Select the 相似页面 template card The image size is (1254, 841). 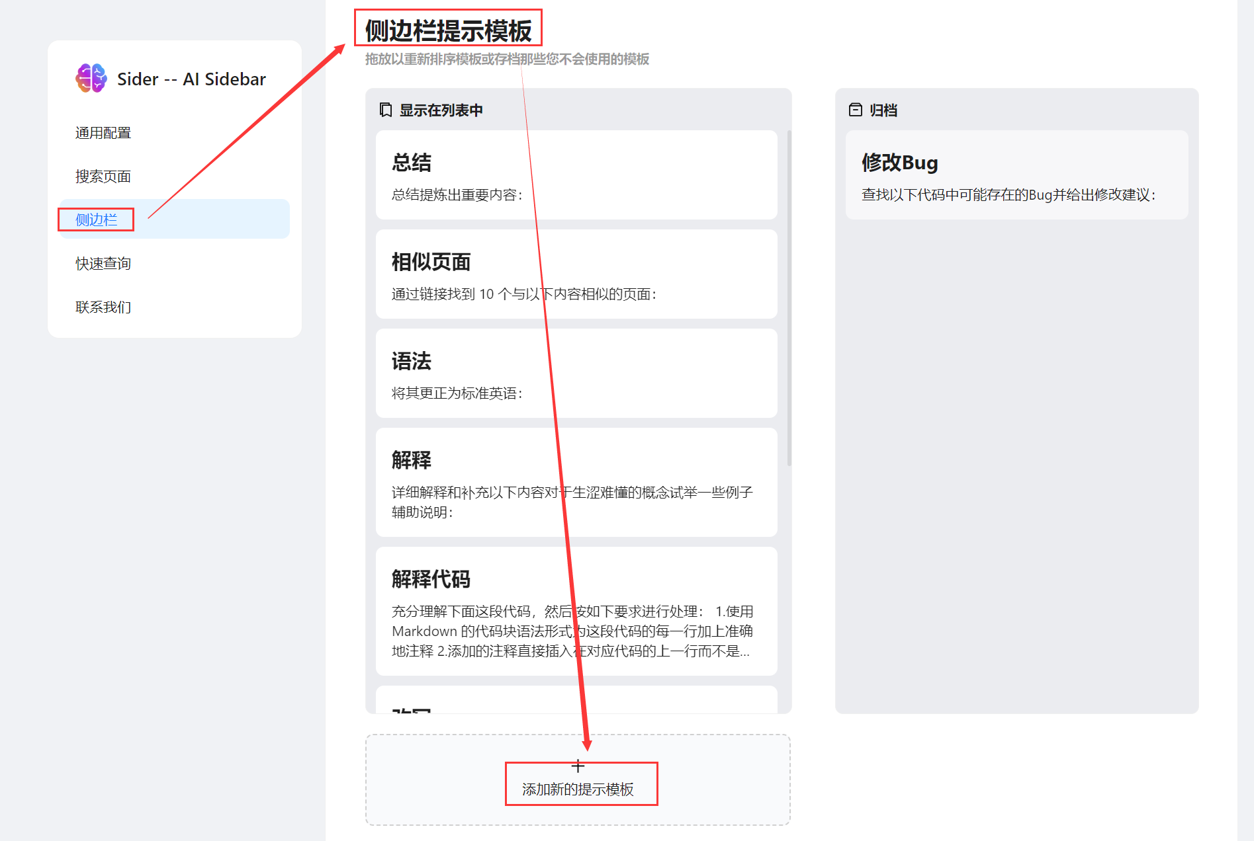576,274
